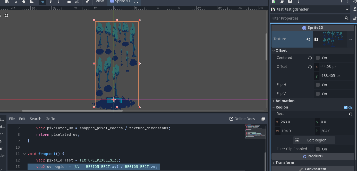The height and width of the screenshot is (171, 357).
Task: Open the inspector tools settings icon
Action: click(355, 18)
